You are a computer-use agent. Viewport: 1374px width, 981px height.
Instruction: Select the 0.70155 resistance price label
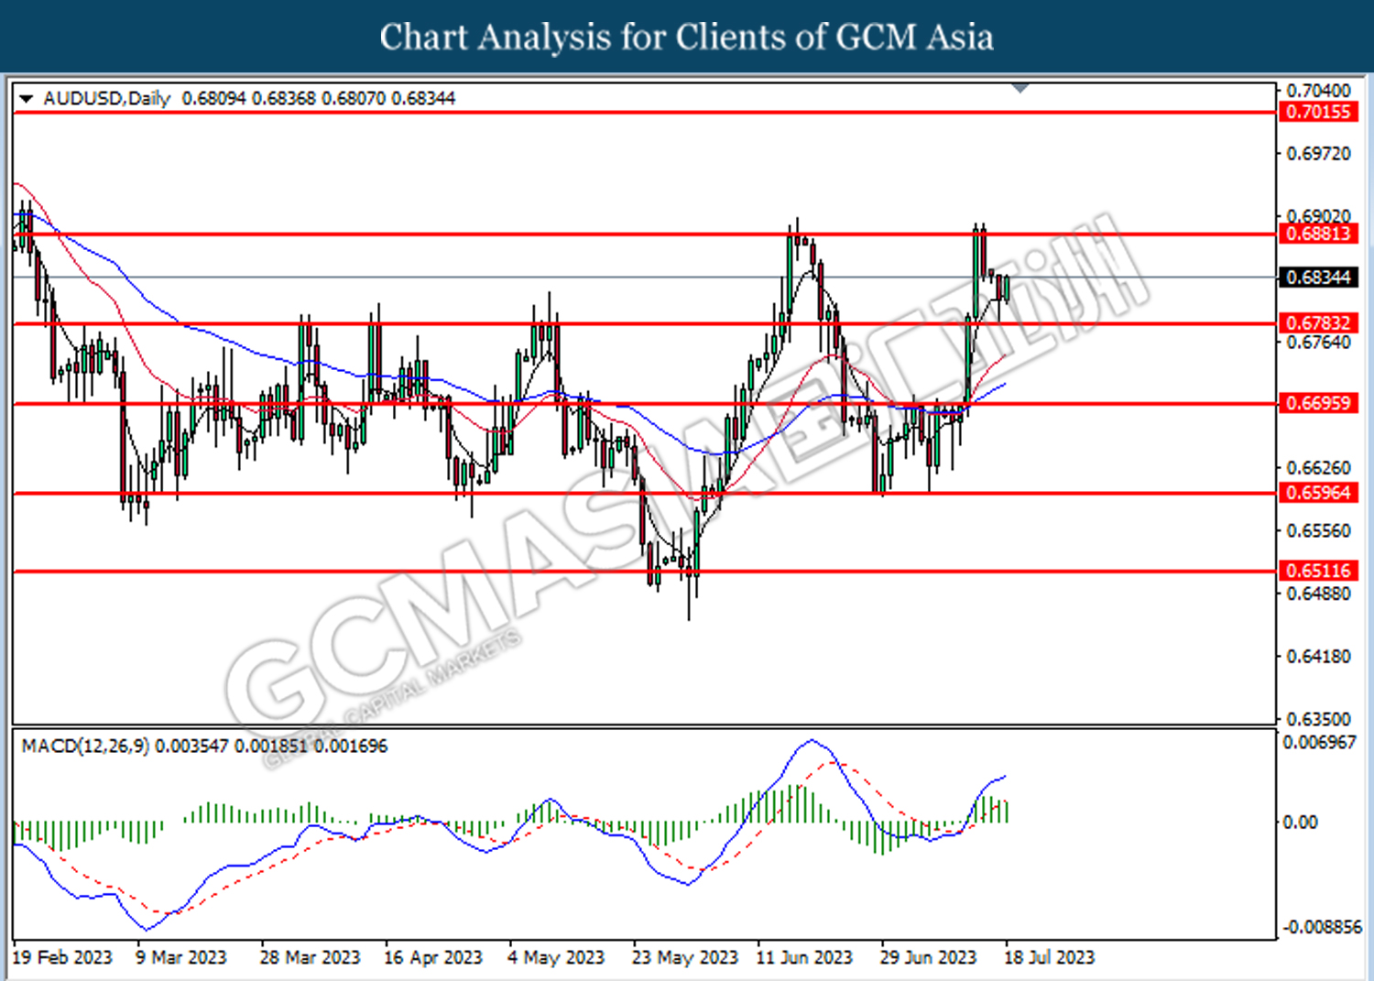pyautogui.click(x=1318, y=112)
